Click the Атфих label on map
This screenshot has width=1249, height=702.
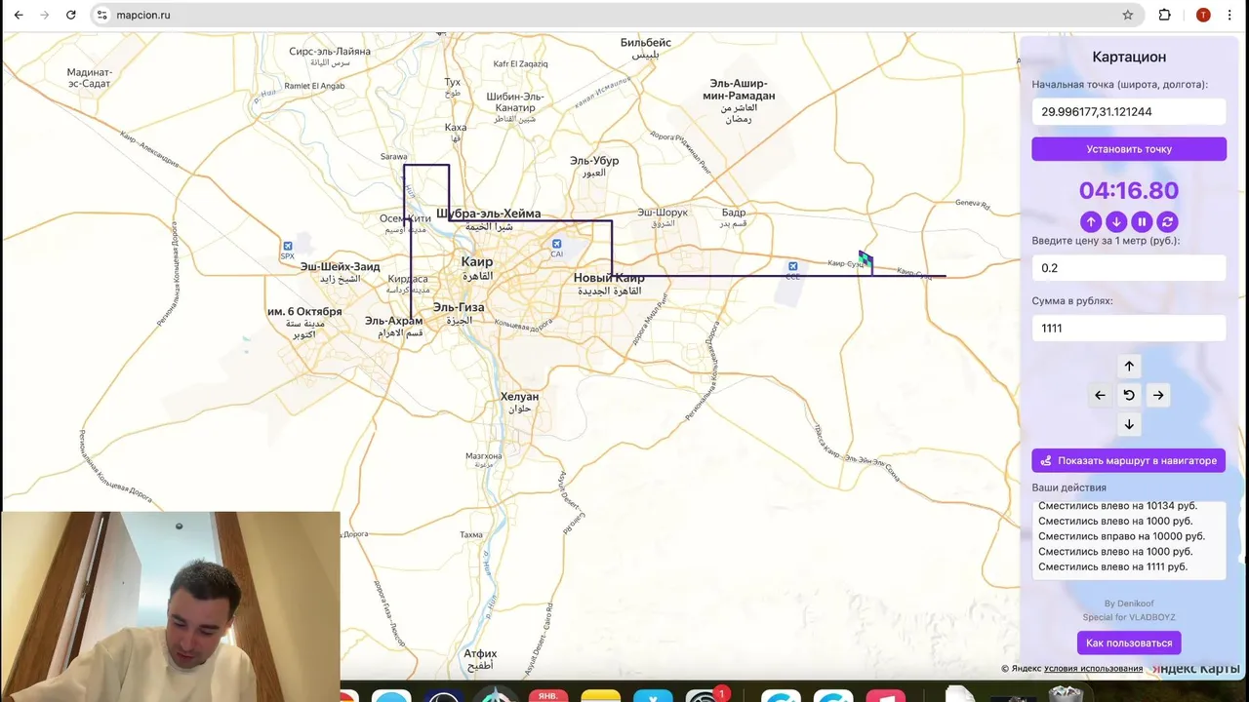pos(480,654)
